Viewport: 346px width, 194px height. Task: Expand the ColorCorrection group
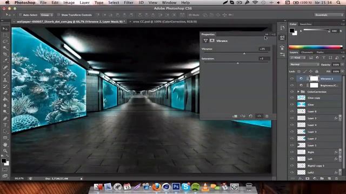(x=298, y=92)
